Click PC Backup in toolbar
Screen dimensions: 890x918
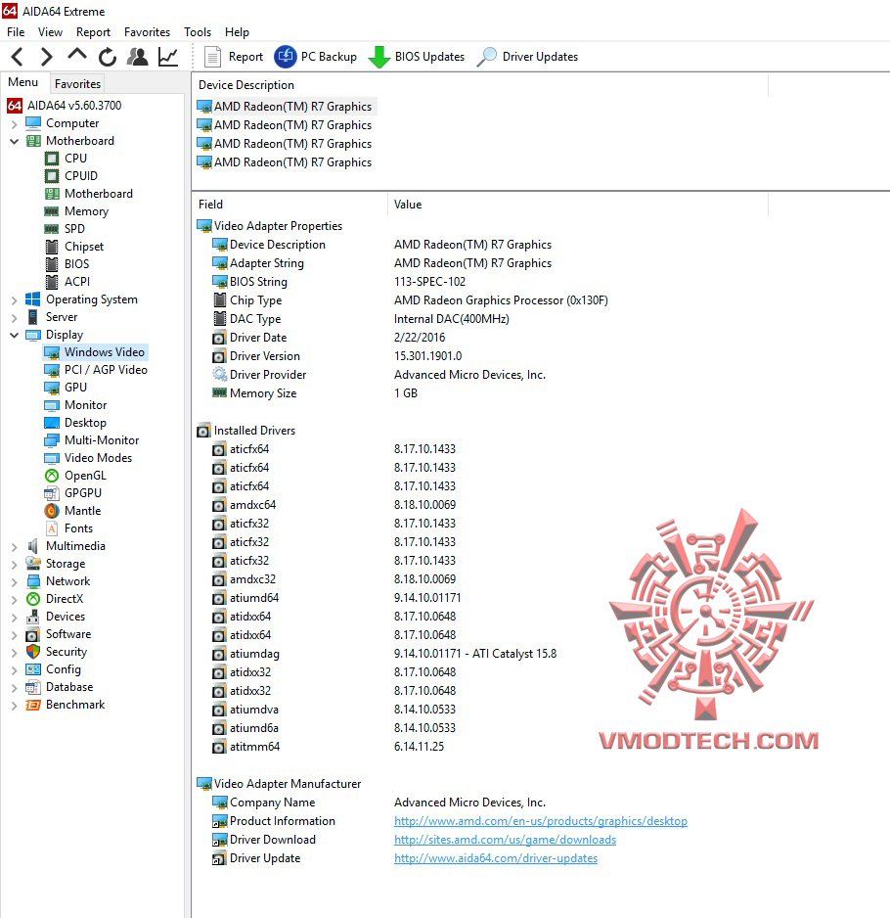pyautogui.click(x=315, y=57)
